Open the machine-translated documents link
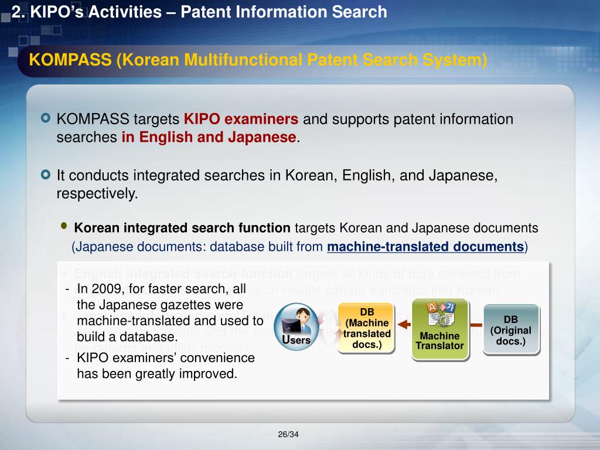This screenshot has width=600, height=450. (425, 247)
